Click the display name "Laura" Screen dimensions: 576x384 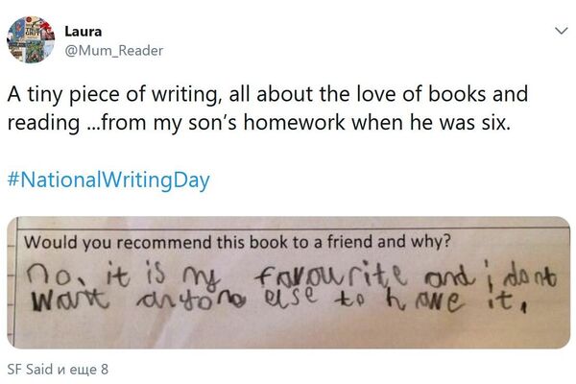point(83,32)
